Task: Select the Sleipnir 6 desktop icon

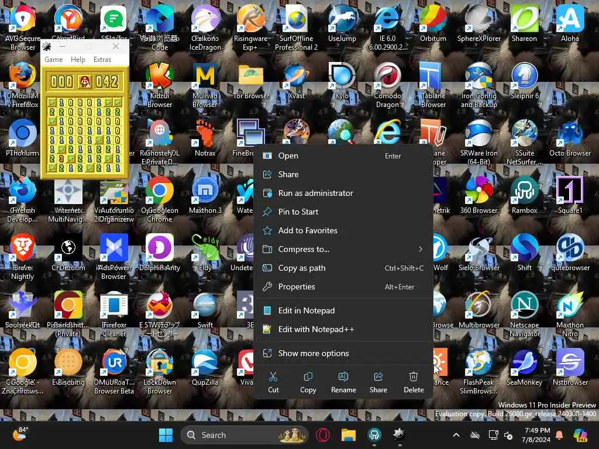Action: tap(524, 75)
